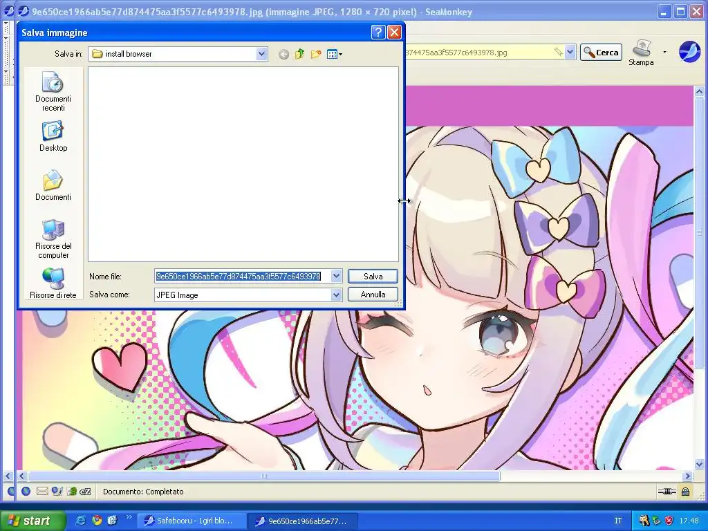
Task: Select Risorse del computer in sidebar
Action: pyautogui.click(x=53, y=239)
